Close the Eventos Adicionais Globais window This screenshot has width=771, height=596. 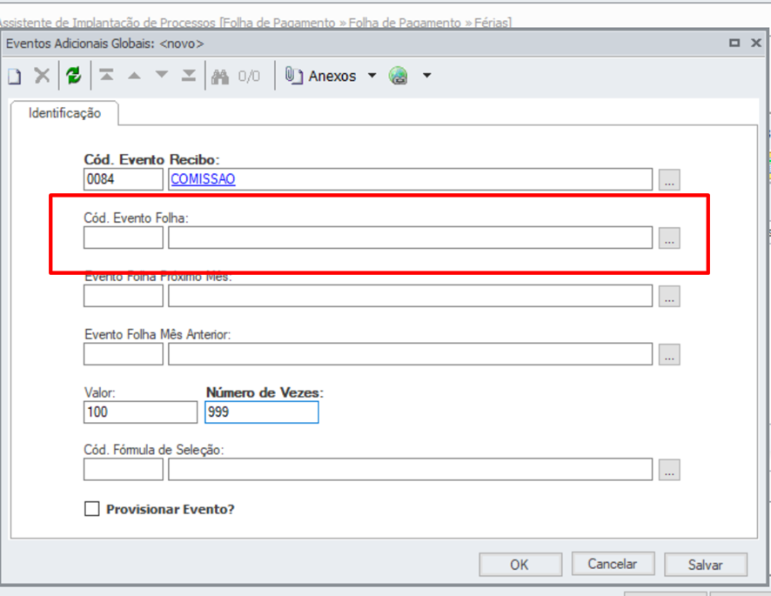(756, 44)
